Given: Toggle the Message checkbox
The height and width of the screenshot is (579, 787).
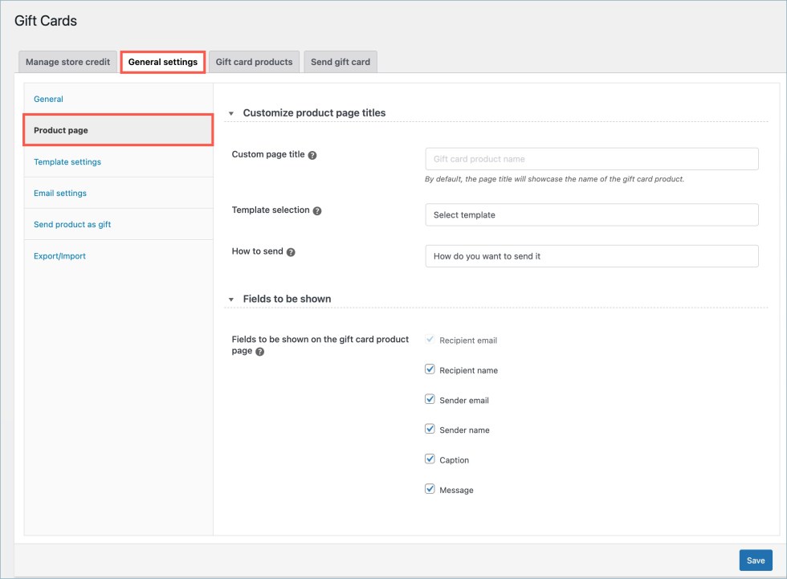Looking at the screenshot, I should click(x=430, y=489).
